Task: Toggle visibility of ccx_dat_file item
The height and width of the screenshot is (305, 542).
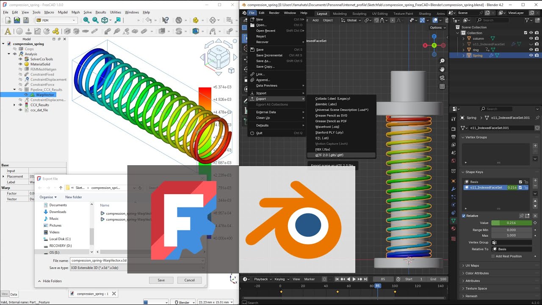Action: point(20,110)
